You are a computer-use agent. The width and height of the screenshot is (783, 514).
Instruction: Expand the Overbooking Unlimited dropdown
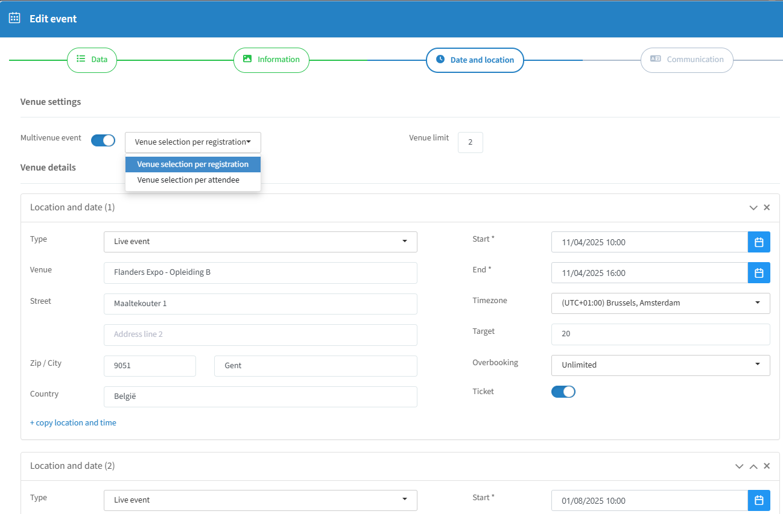(661, 365)
